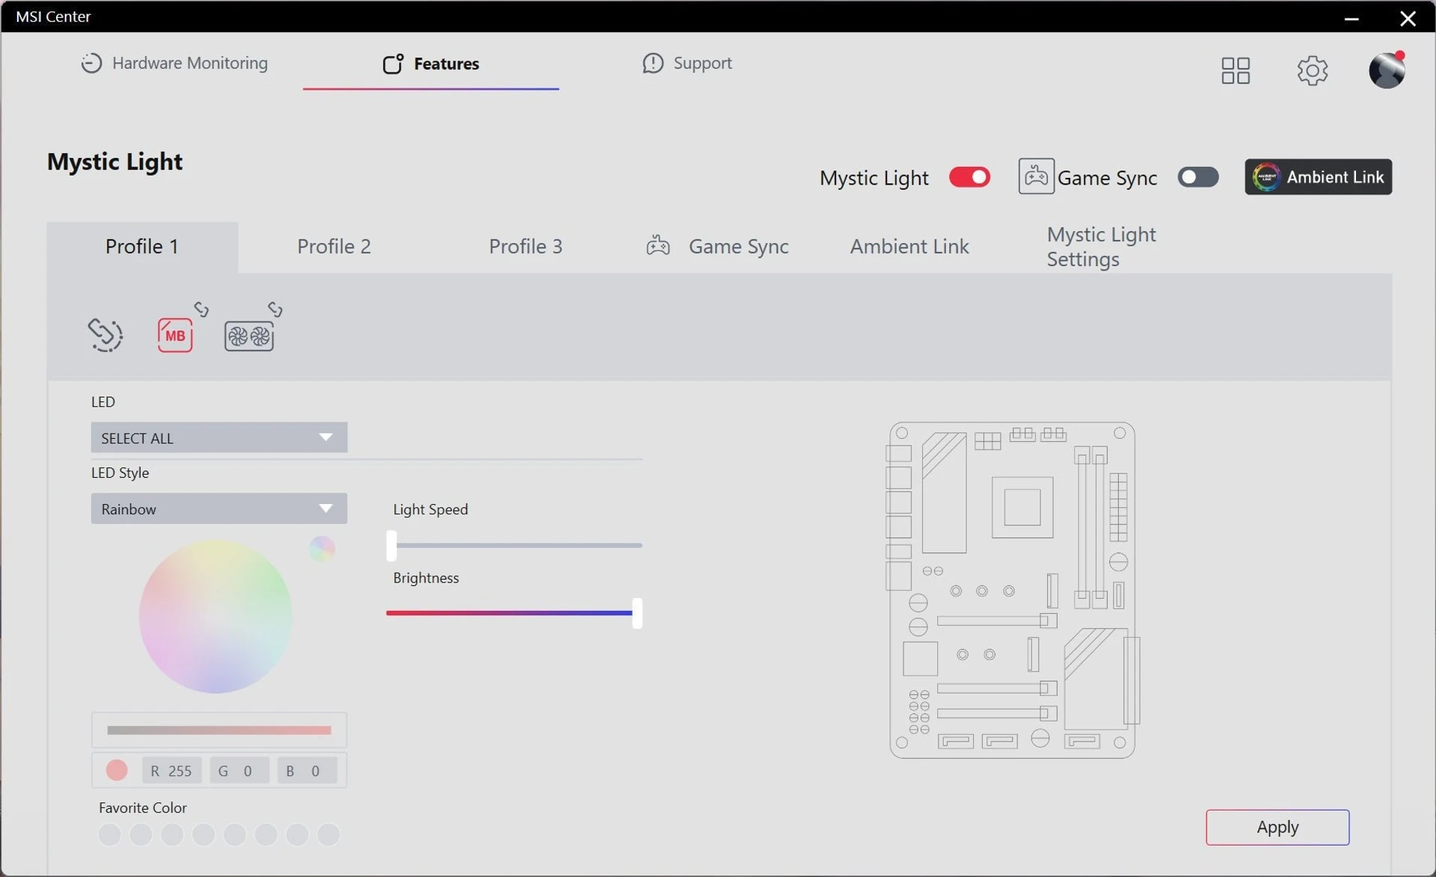The image size is (1436, 877).
Task: Close the MSI Center window
Action: tap(1408, 18)
